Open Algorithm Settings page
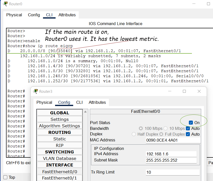Screen dimensions: 213x181 click(60, 126)
